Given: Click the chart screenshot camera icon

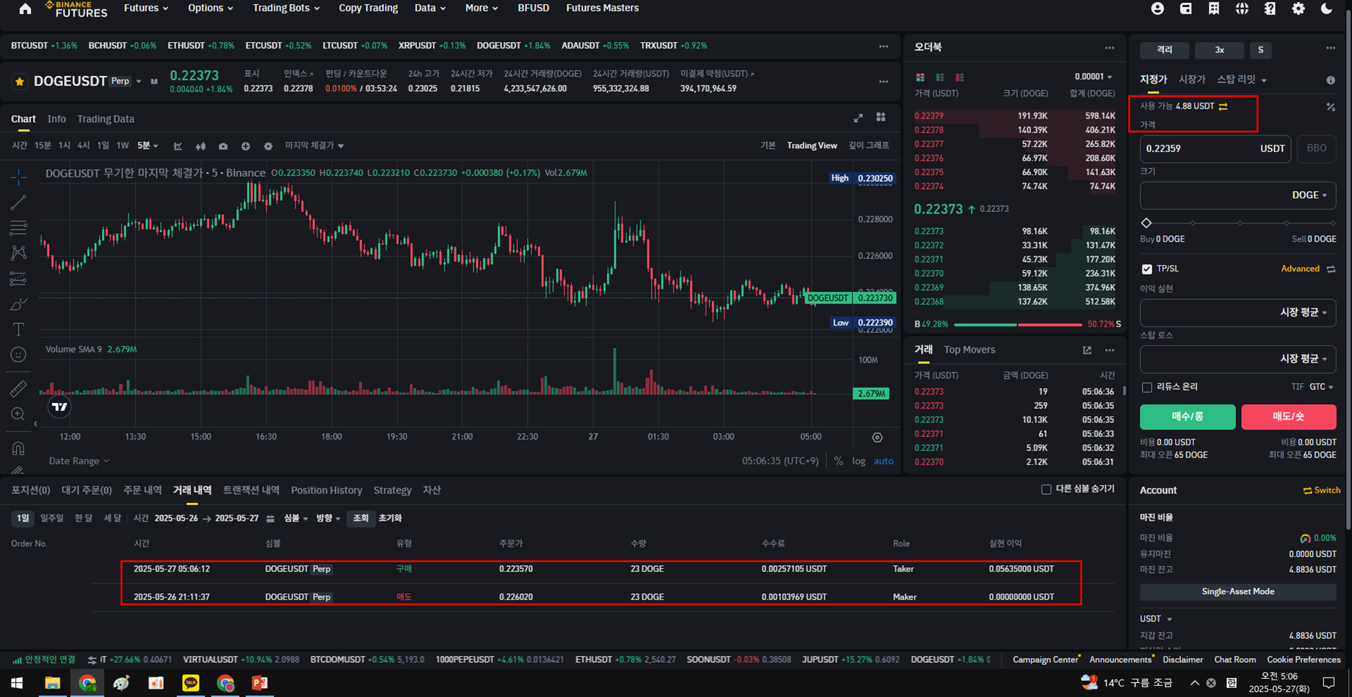Looking at the screenshot, I should tap(223, 146).
